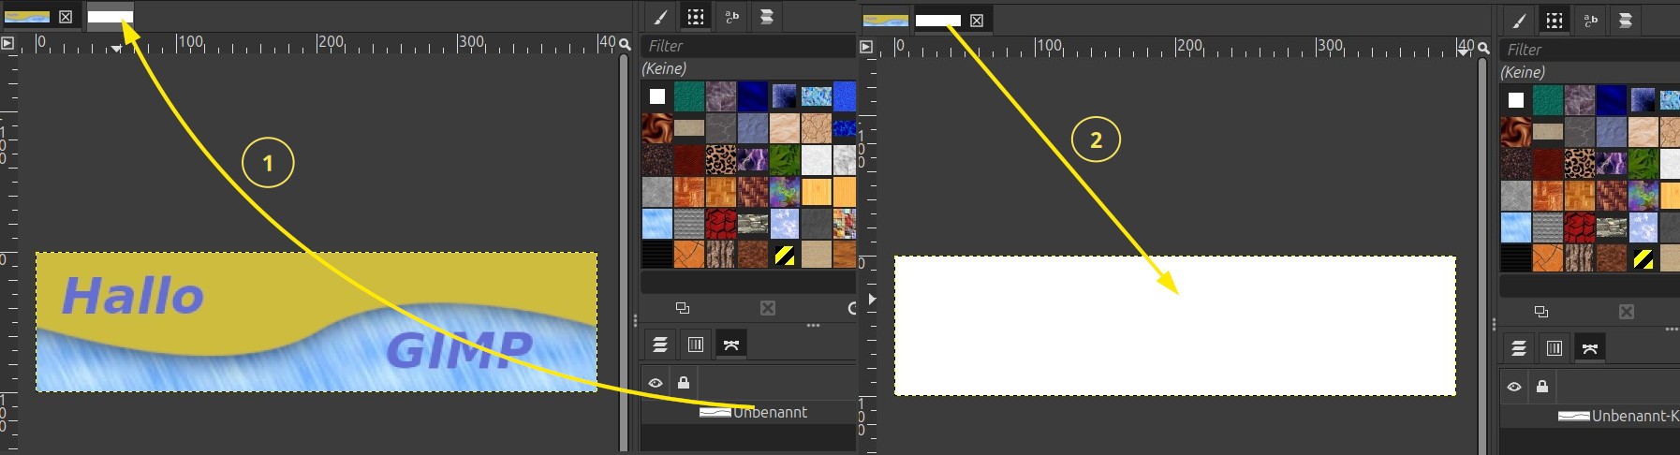This screenshot has width=1680, height=455.
Task: Toggle path visibility eye in the right window
Action: pyautogui.click(x=1514, y=386)
